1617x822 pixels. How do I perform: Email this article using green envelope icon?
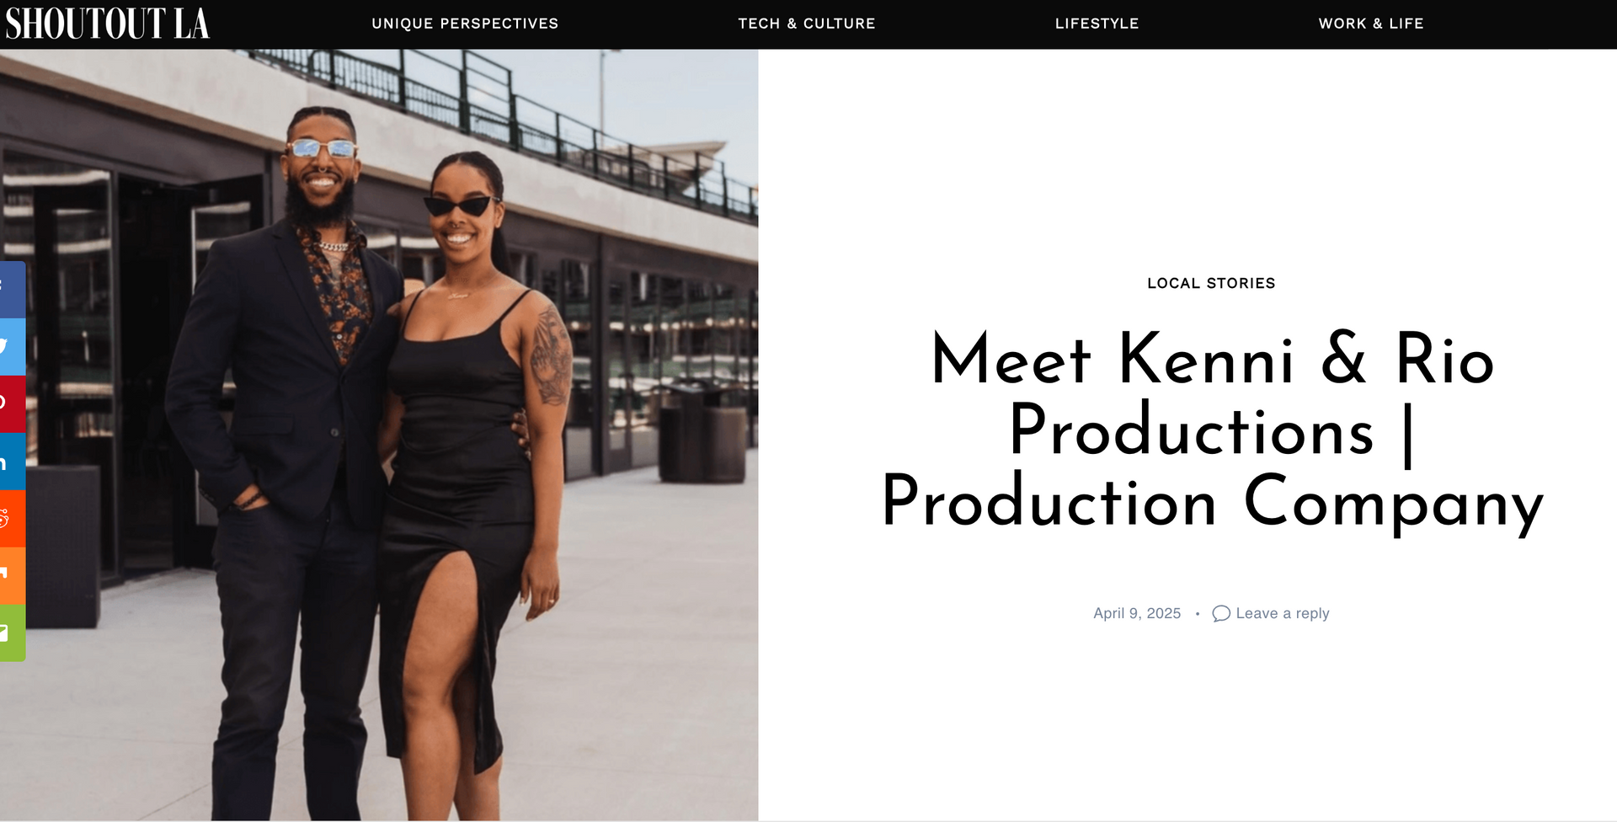point(12,633)
